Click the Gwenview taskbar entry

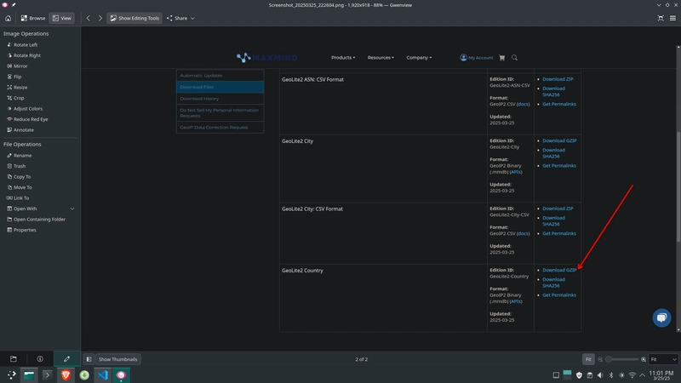coord(121,374)
